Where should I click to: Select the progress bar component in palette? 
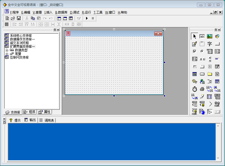[217, 59]
